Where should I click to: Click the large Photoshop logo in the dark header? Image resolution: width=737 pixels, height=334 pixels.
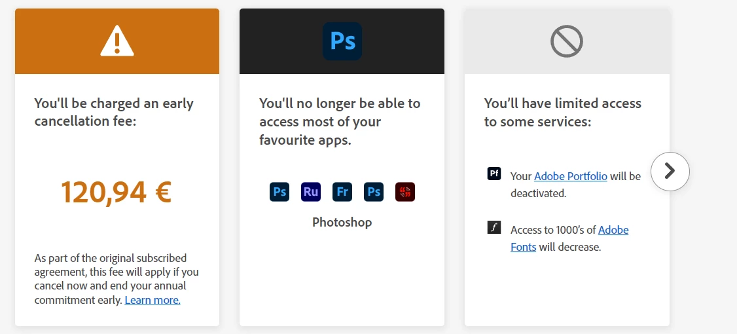342,41
